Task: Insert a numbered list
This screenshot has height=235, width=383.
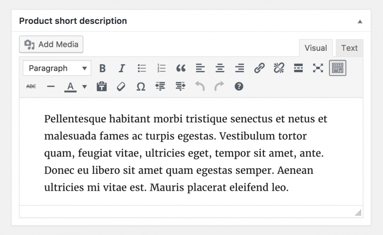Action: [x=161, y=68]
